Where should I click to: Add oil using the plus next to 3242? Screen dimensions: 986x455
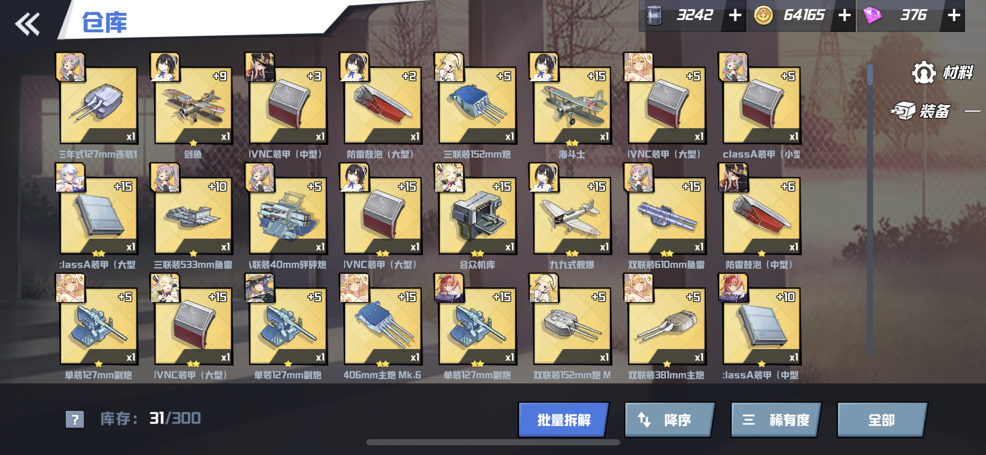735,16
